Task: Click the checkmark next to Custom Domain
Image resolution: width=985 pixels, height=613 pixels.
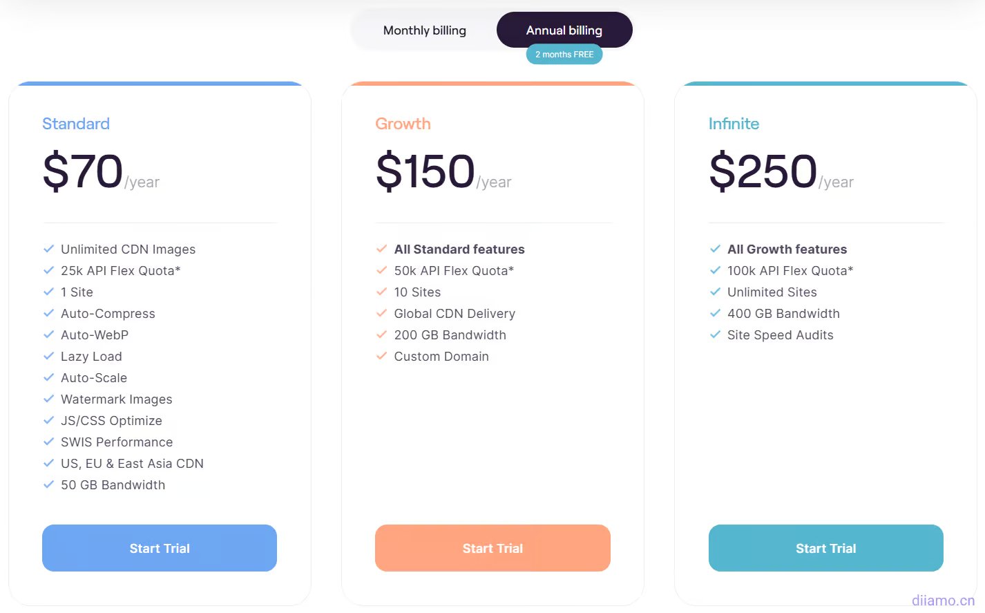Action: (x=381, y=356)
